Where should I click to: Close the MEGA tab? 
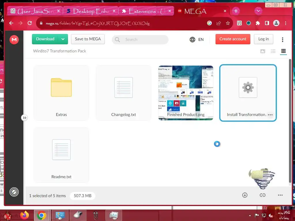[225, 11]
